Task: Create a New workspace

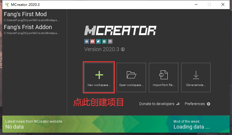Action: pos(99,77)
